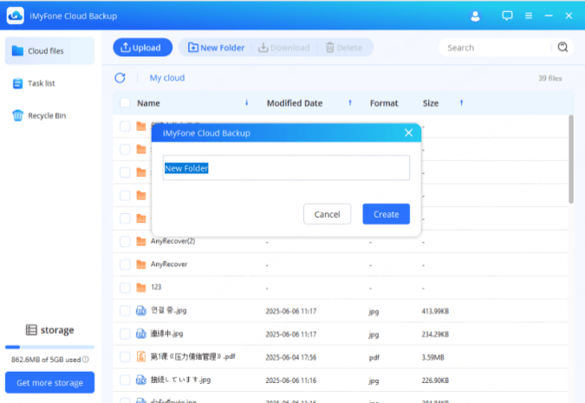Click the storage usage progress bar

49,347
